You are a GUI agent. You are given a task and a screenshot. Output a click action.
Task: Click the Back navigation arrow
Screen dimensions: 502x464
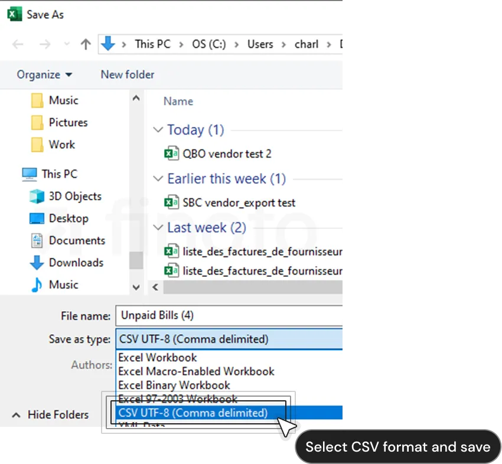coord(18,44)
